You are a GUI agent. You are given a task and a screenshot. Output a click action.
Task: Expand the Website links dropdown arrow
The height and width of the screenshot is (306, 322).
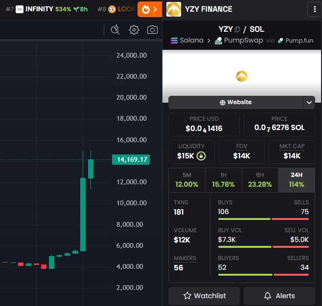click(309, 102)
